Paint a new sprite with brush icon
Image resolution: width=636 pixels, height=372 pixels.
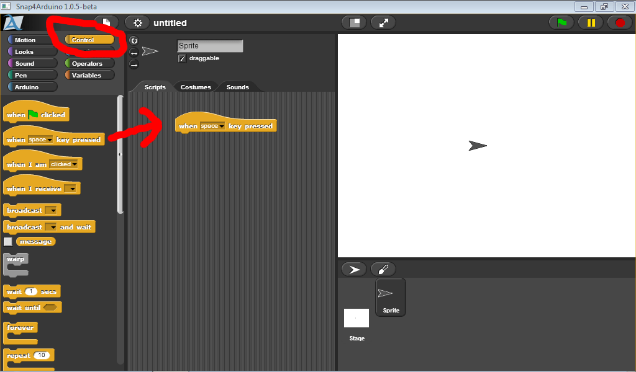383,269
